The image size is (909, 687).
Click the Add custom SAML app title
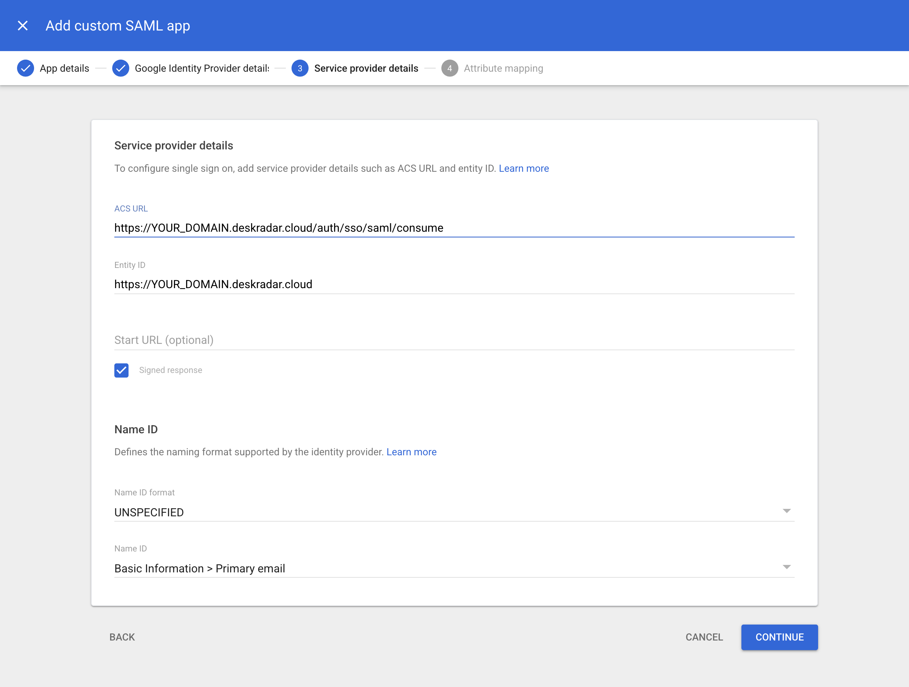(x=118, y=26)
